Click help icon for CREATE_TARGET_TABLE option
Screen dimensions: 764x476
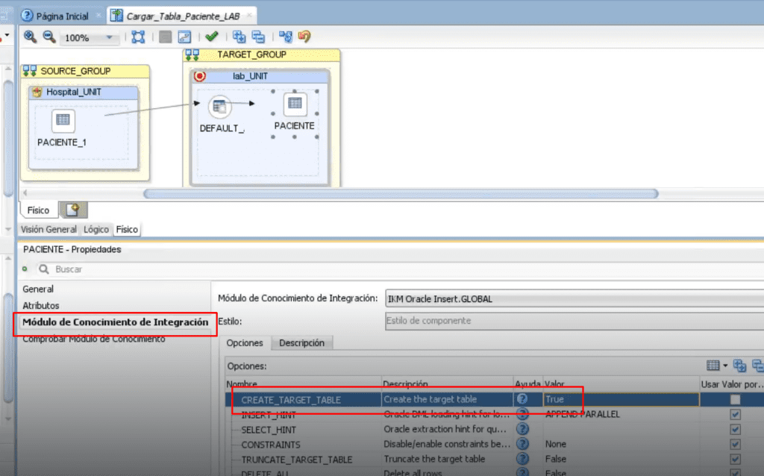(522, 399)
